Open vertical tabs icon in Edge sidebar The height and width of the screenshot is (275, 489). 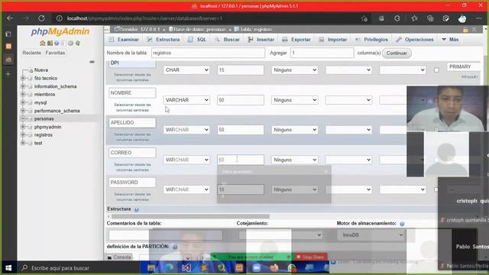click(x=8, y=34)
